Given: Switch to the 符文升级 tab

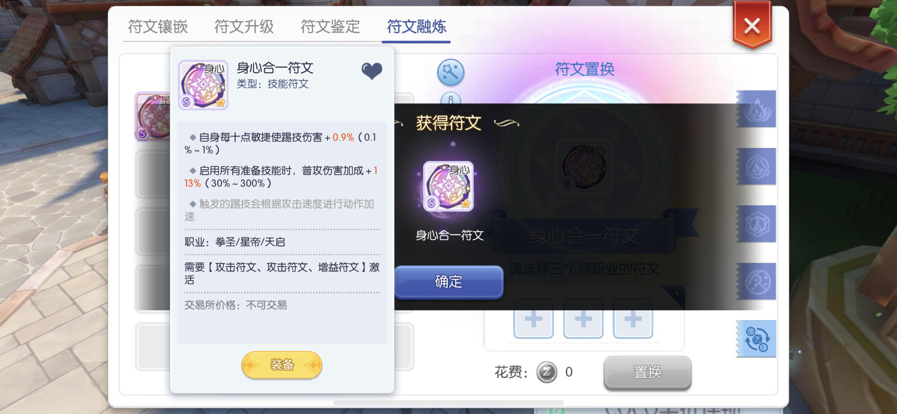Looking at the screenshot, I should [244, 26].
